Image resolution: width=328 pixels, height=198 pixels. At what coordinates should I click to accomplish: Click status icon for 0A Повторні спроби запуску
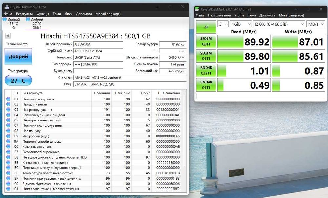[x=9, y=141]
